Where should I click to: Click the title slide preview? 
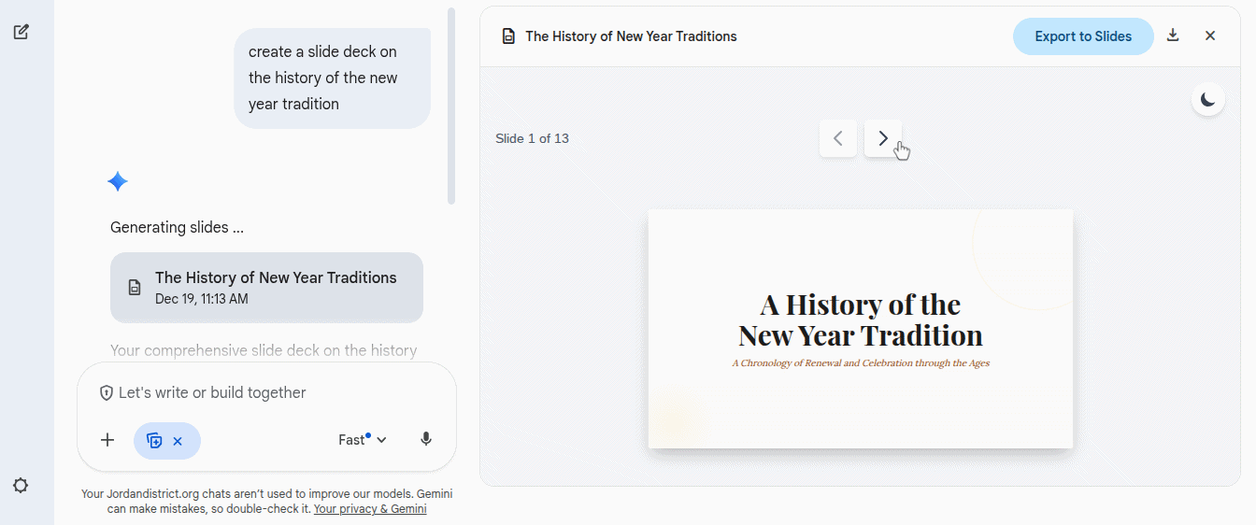(x=860, y=329)
